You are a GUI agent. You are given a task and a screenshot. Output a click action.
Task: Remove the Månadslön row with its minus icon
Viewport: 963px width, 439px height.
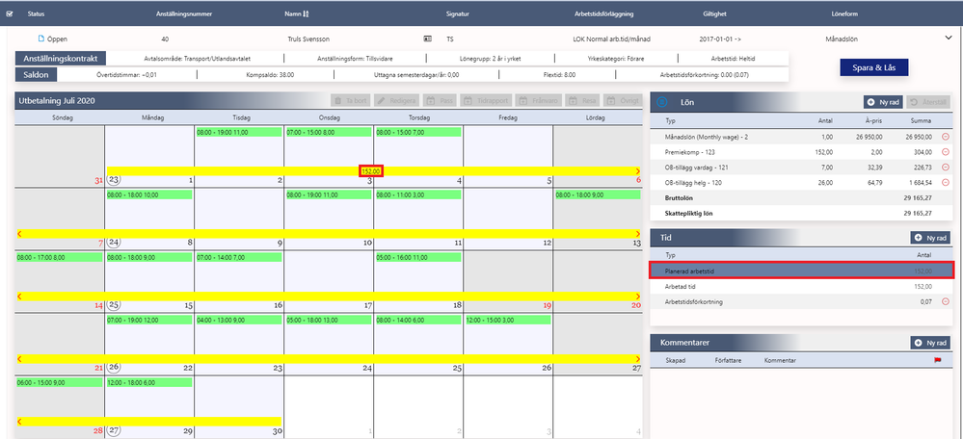coord(946,137)
